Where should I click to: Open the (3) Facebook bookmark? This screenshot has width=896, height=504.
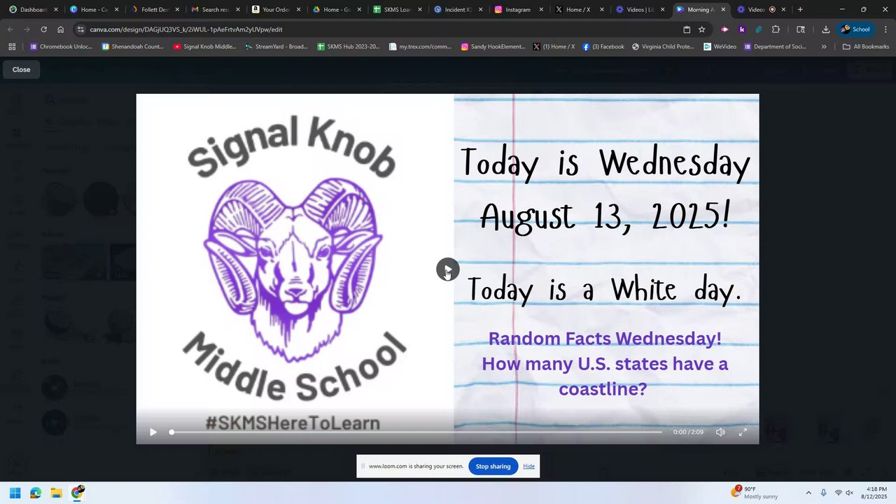(x=603, y=47)
